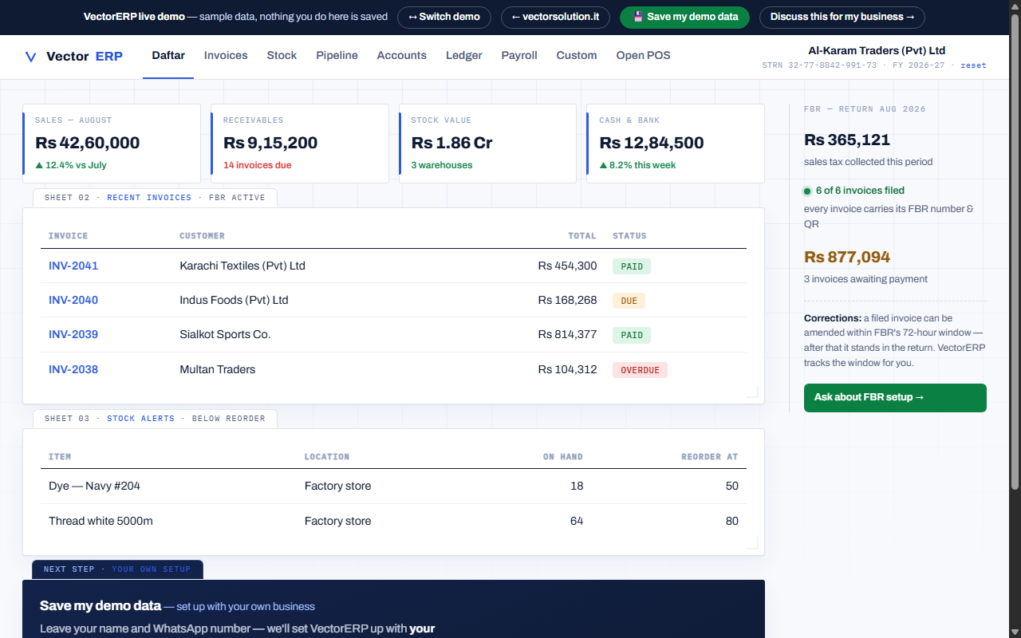Open invoice INV-2040
The image size is (1021, 638).
(73, 300)
